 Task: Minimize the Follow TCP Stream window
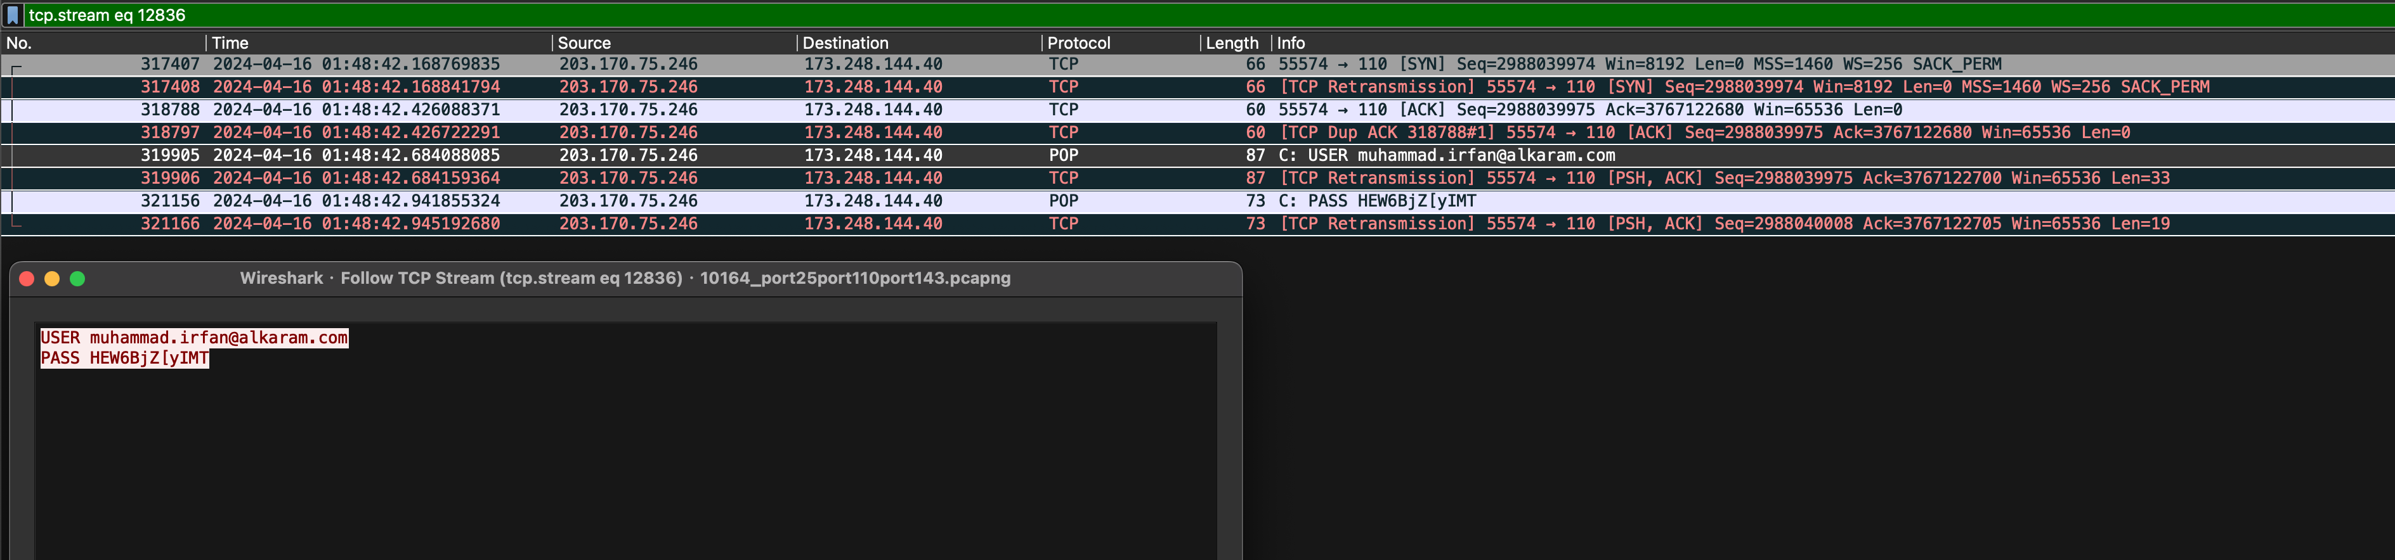click(52, 279)
